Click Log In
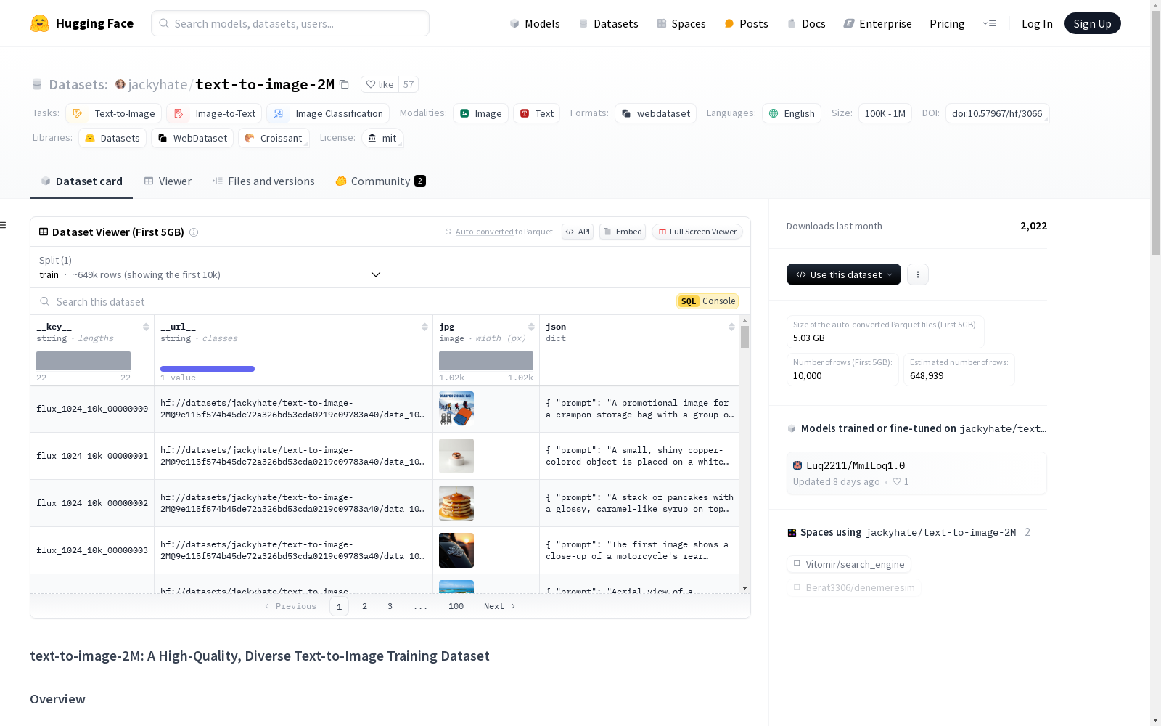1161x726 pixels. tap(1037, 23)
